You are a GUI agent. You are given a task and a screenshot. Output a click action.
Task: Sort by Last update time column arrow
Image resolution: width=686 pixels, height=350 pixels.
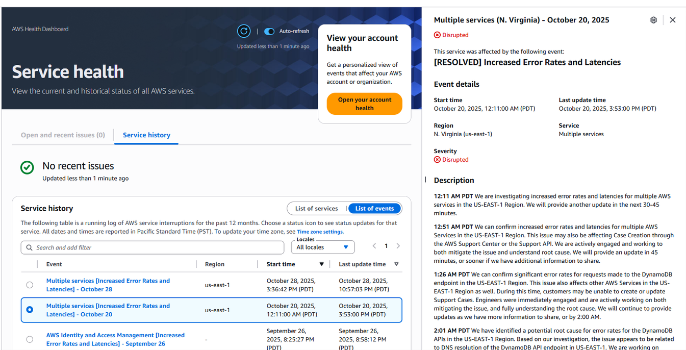pyautogui.click(x=396, y=264)
